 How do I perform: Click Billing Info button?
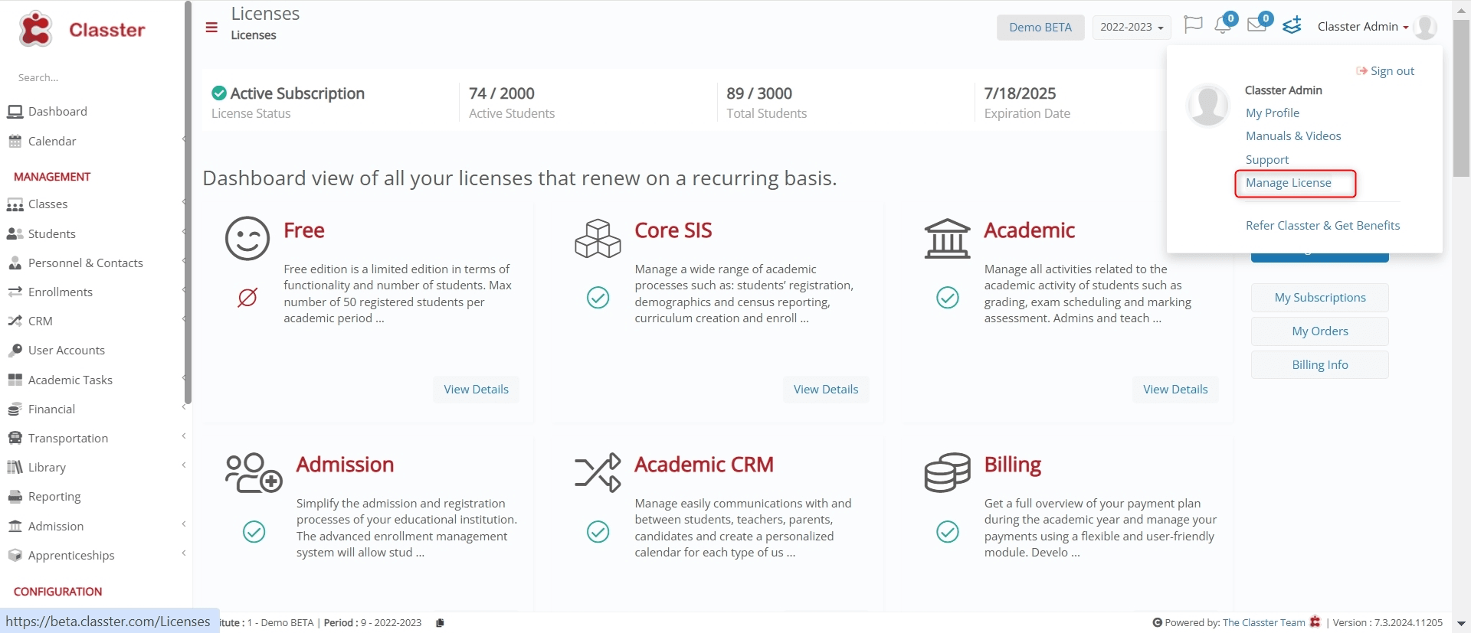pos(1320,365)
